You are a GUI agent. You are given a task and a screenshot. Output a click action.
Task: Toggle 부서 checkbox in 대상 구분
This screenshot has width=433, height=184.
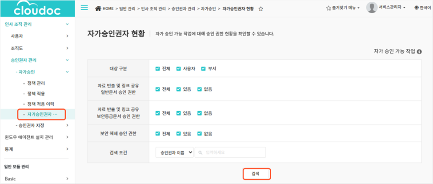[204, 68]
